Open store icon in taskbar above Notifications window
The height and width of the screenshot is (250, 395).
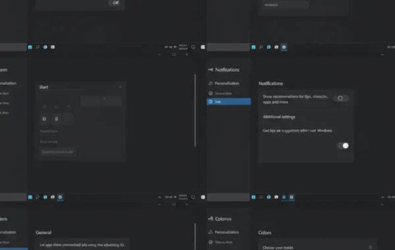click(x=276, y=47)
